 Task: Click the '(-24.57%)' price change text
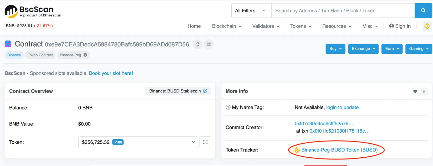pos(43,26)
